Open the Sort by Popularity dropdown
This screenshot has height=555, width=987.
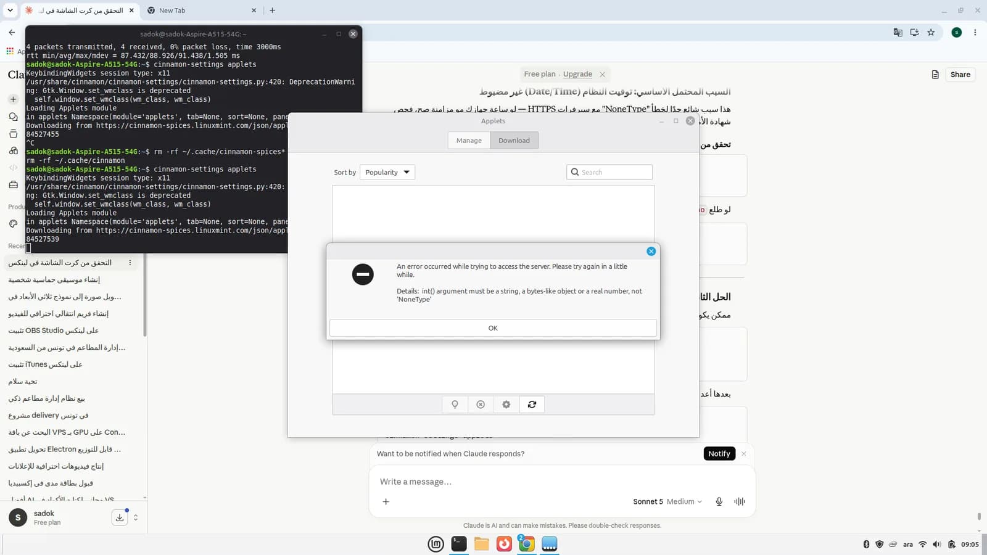[387, 172]
